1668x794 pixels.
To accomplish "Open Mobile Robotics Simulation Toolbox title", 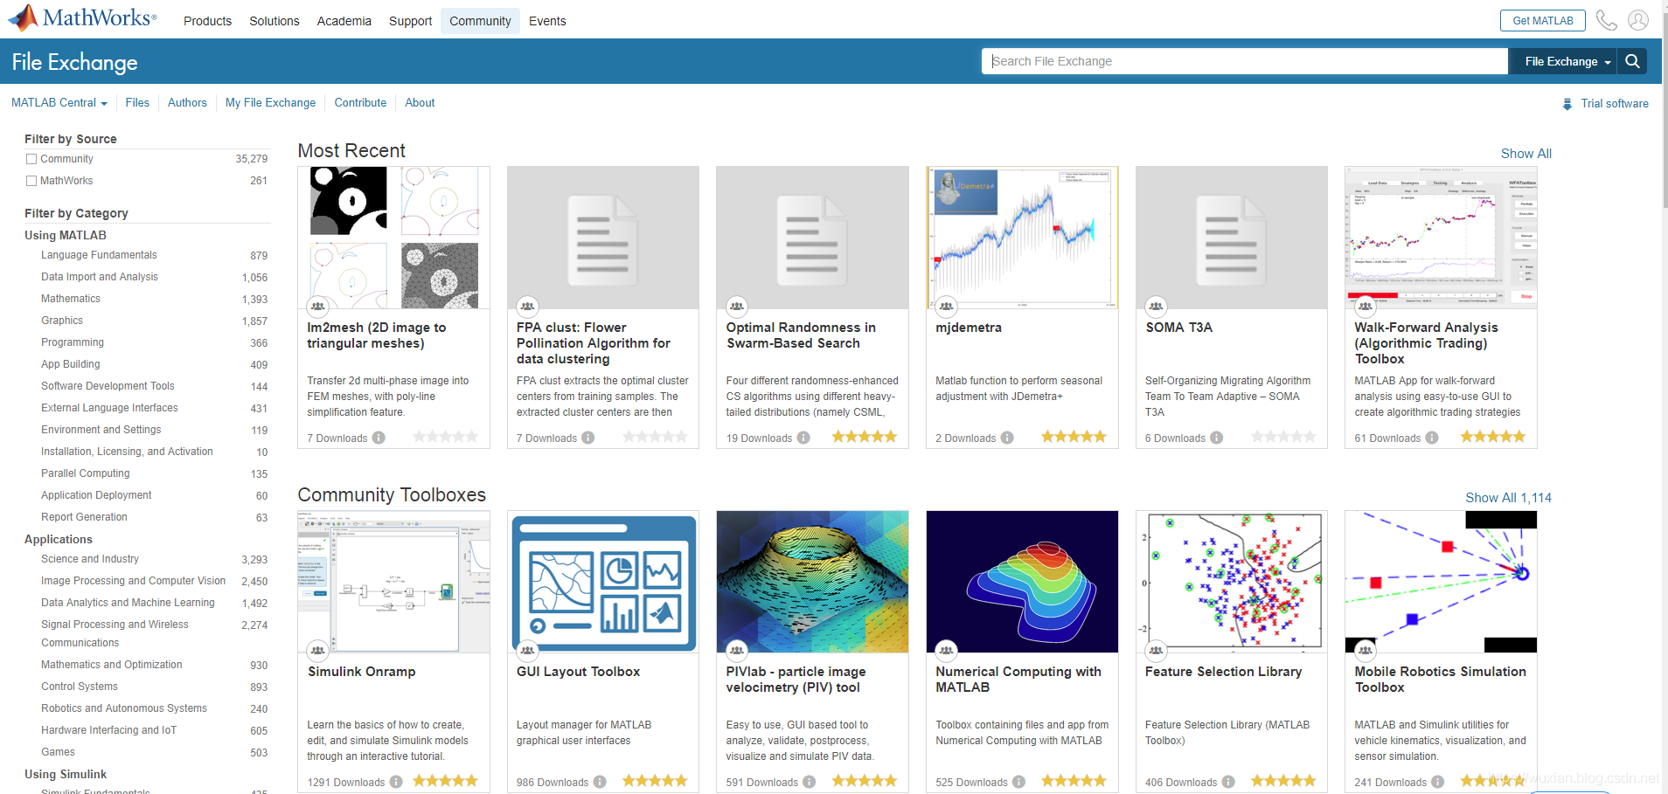I will pyautogui.click(x=1440, y=680).
